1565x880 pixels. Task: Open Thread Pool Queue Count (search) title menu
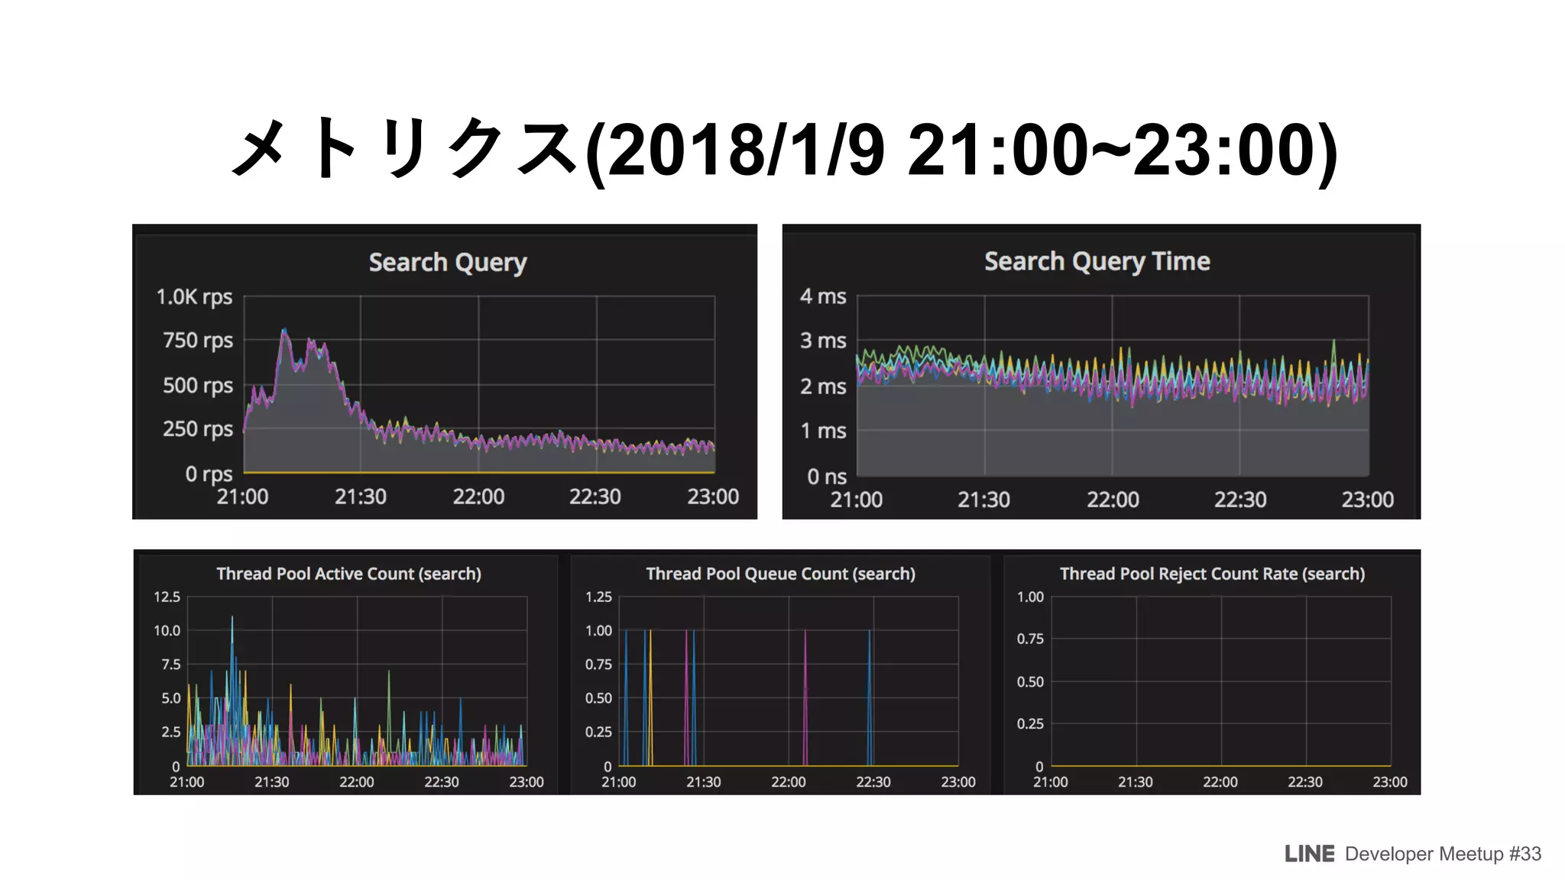780,574
